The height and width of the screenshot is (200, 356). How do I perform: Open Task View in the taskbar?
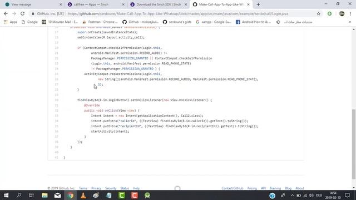pos(31,195)
